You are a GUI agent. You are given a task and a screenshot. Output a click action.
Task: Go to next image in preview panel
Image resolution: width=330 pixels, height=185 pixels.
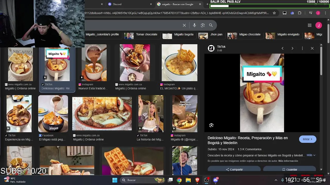pos(292,48)
